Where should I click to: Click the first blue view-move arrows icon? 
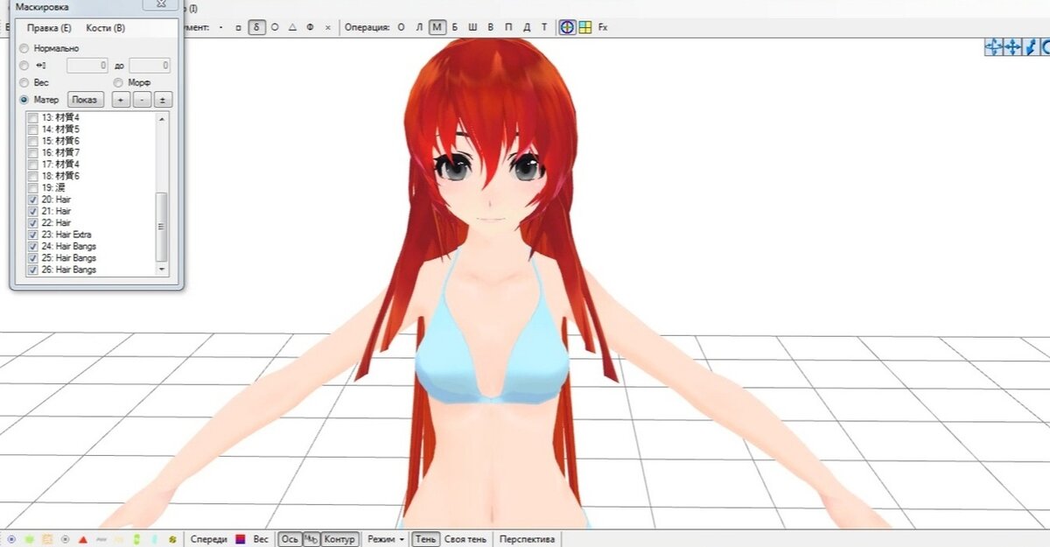(x=994, y=46)
